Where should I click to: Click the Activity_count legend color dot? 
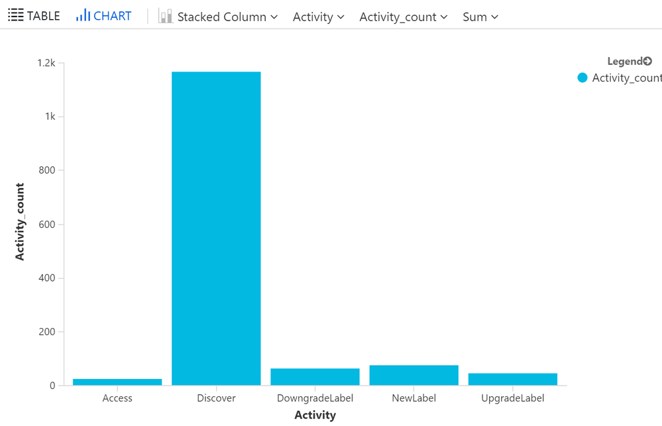pos(582,78)
